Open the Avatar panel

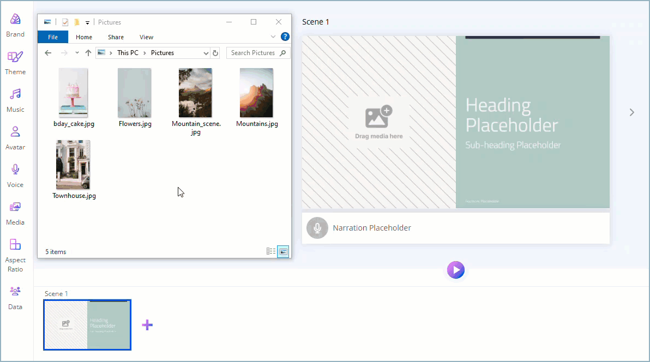(x=15, y=133)
